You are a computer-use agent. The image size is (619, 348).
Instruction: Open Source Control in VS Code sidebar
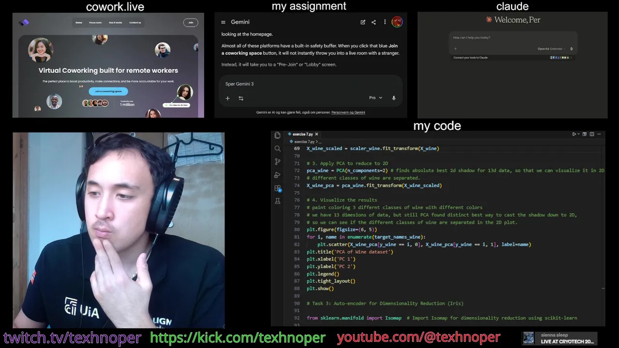click(x=278, y=161)
